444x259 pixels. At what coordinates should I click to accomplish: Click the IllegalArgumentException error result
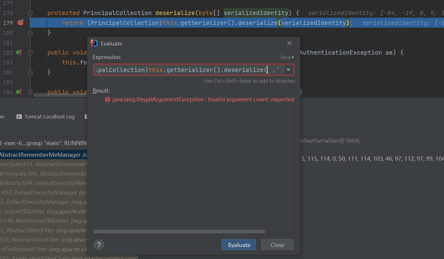pyautogui.click(x=203, y=99)
